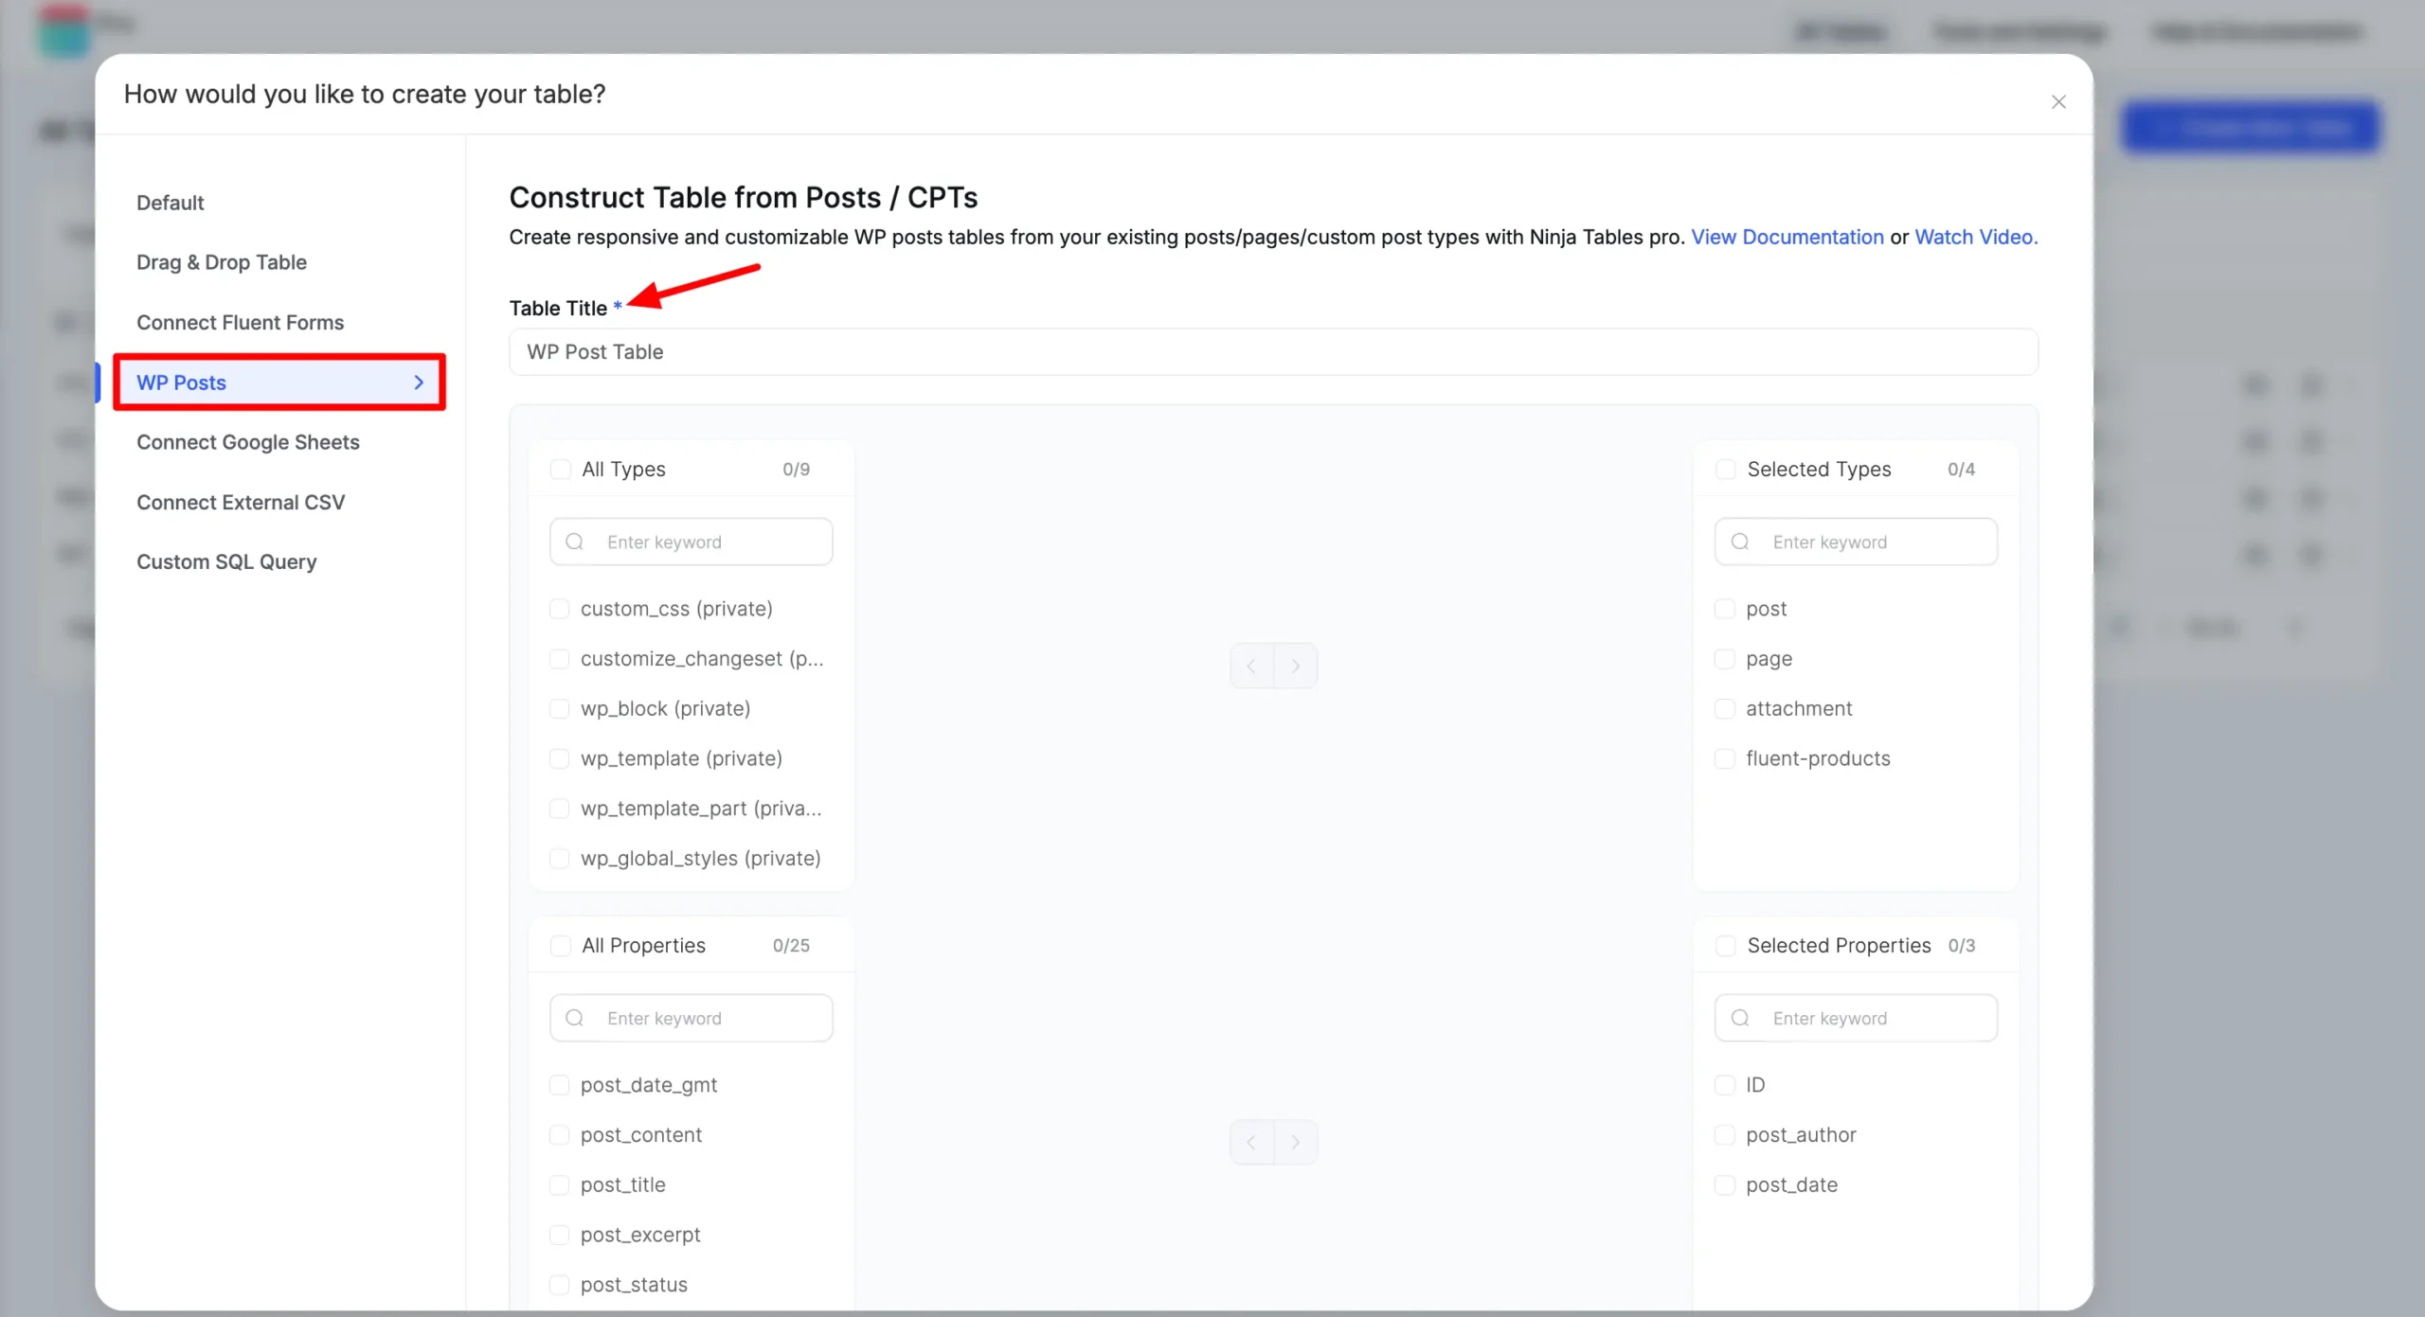Check the fluent-products type
The image size is (2425, 1317).
pyautogui.click(x=1725, y=759)
